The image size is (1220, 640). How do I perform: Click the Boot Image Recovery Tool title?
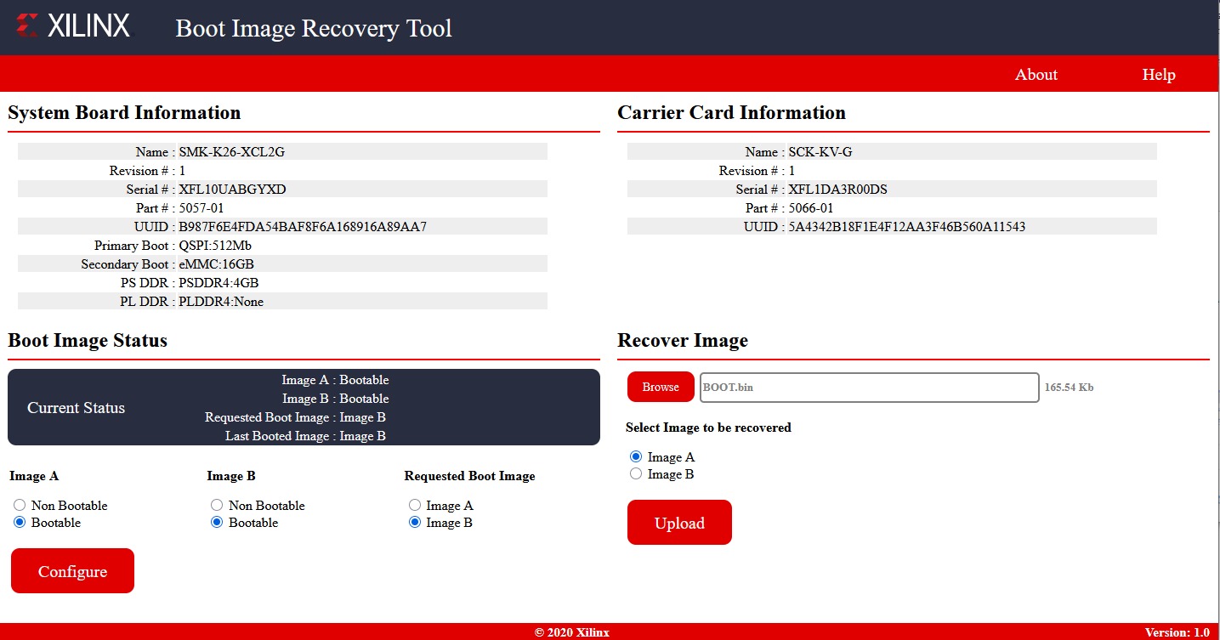coord(314,28)
